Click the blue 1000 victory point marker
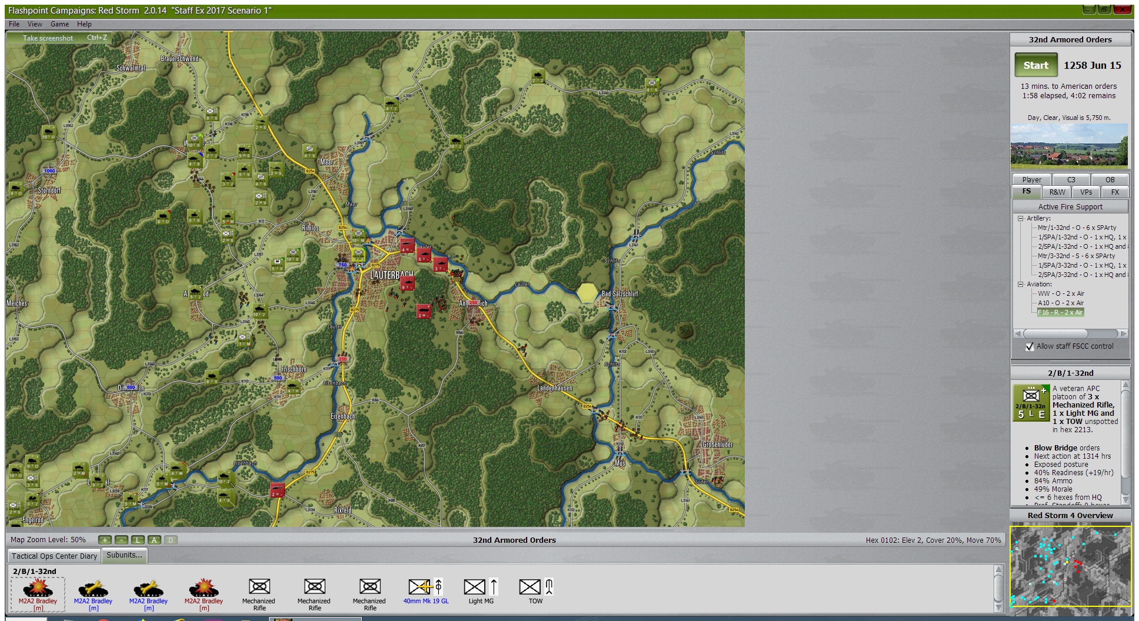 pyautogui.click(x=49, y=171)
